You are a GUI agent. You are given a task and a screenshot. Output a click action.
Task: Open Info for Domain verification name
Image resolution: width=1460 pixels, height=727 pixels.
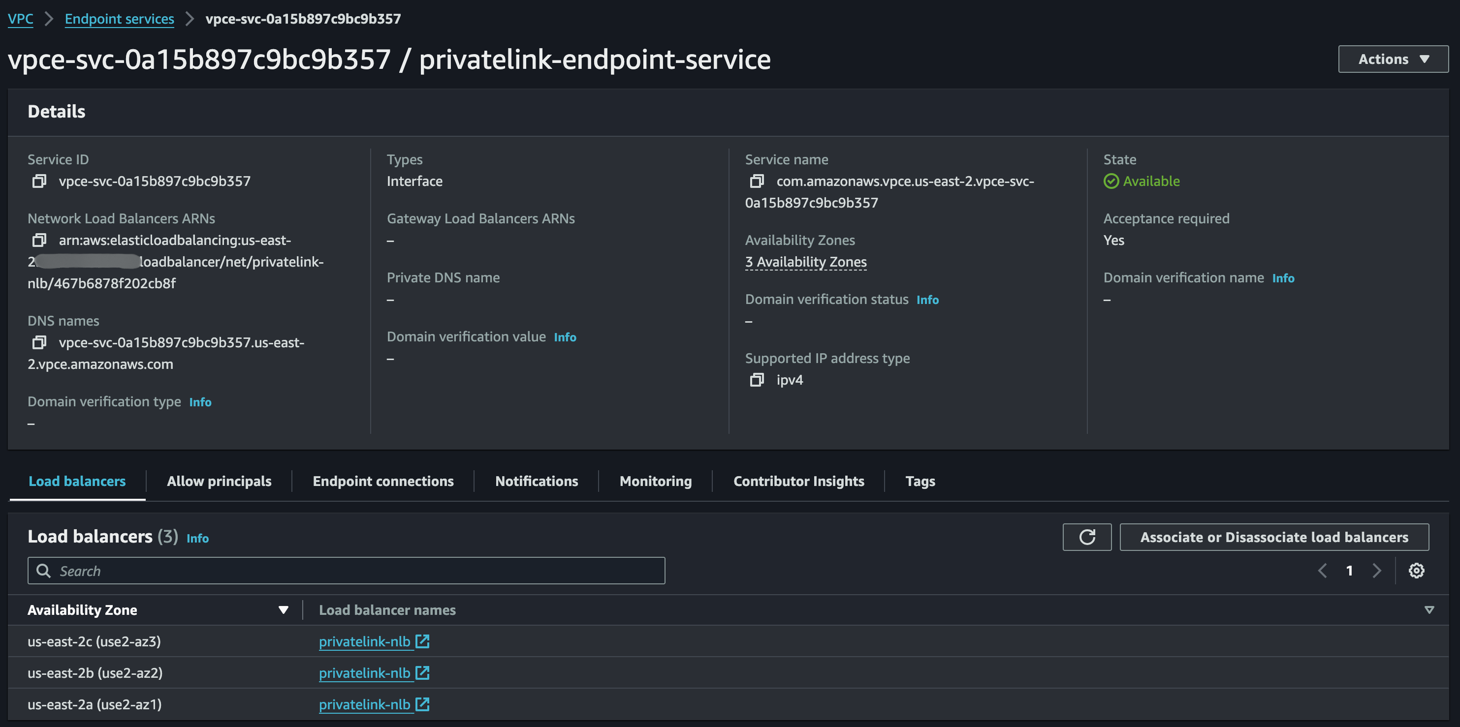pyautogui.click(x=1283, y=278)
